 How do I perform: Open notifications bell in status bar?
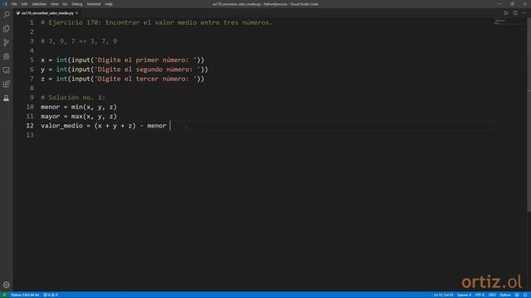[525, 295]
